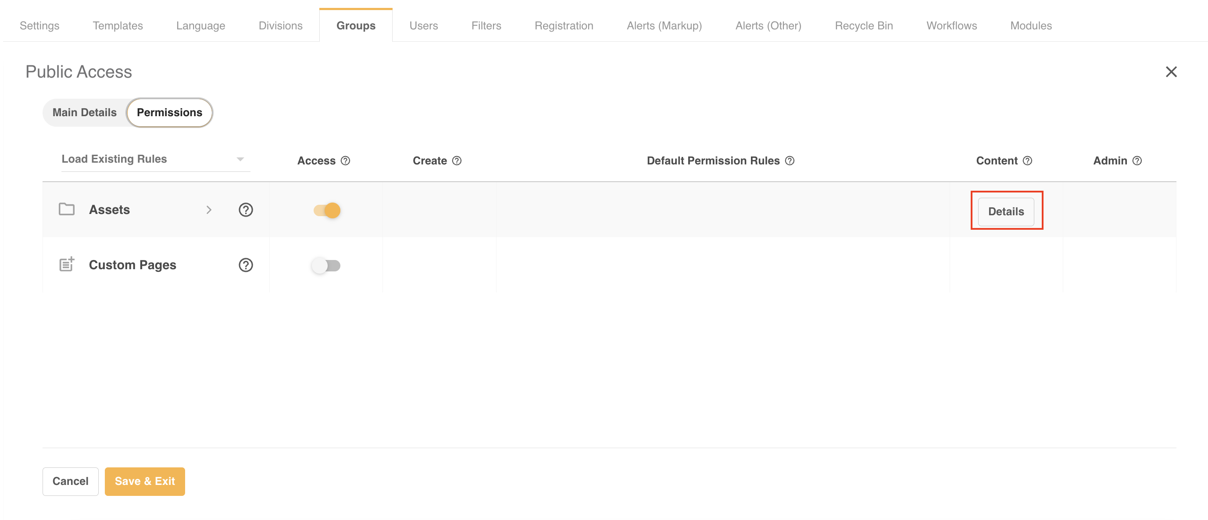Click the Cancel button
This screenshot has width=1208, height=520.
coord(70,481)
